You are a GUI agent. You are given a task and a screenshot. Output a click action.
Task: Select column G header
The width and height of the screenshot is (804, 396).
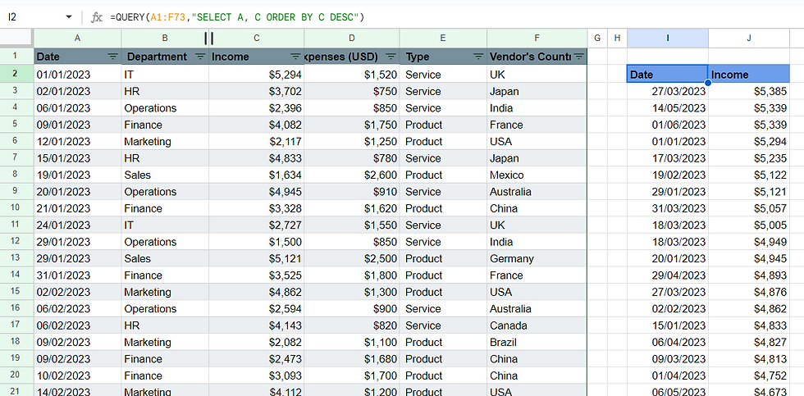click(596, 39)
